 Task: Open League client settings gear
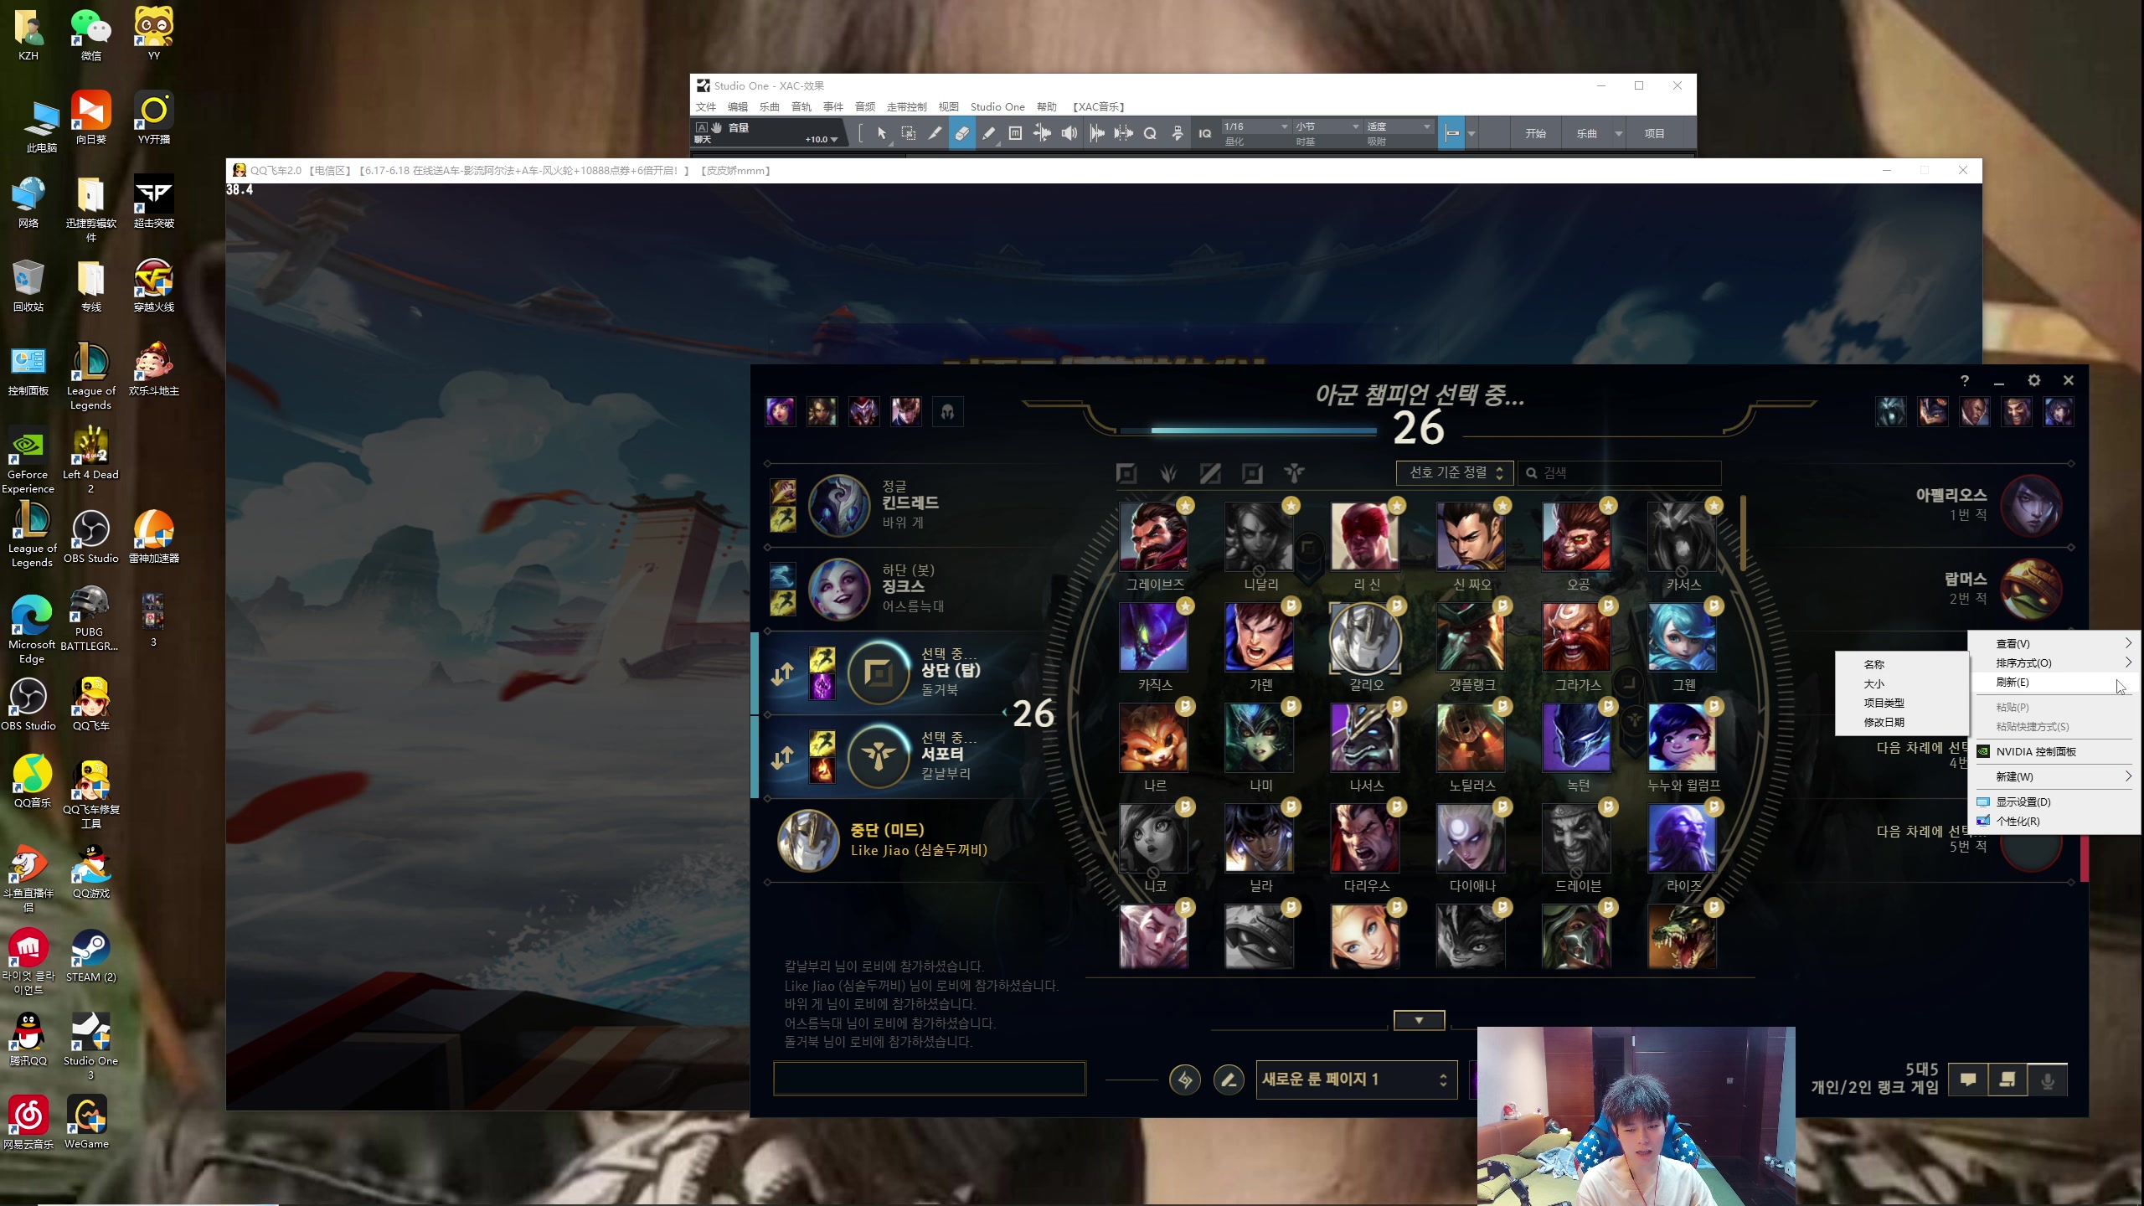2034,380
